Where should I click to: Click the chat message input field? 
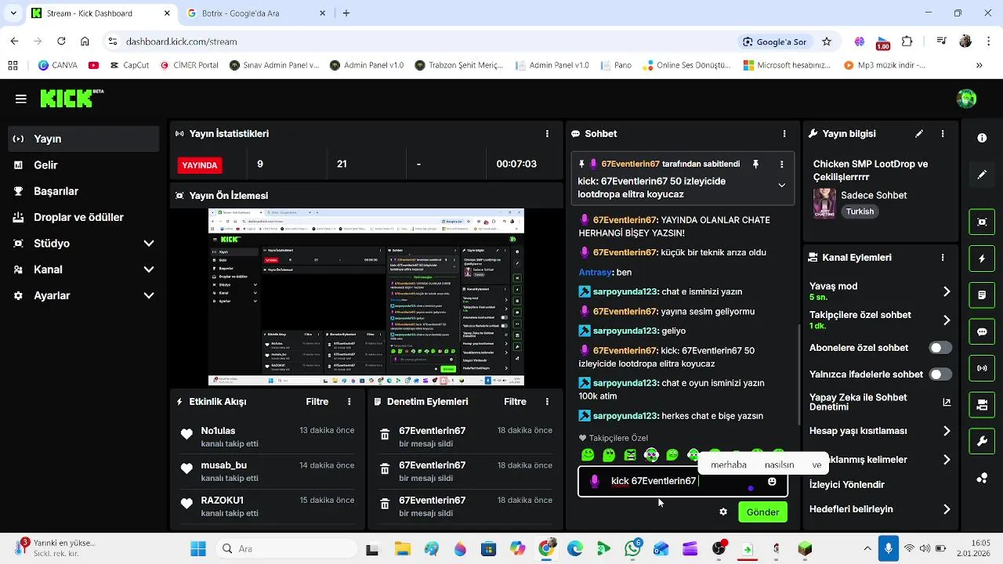click(683, 481)
